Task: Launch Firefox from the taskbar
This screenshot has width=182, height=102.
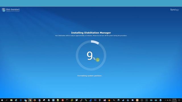Action: (35, 100)
